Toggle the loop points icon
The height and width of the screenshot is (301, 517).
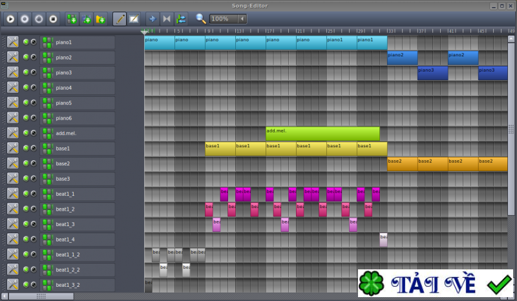[167, 19]
